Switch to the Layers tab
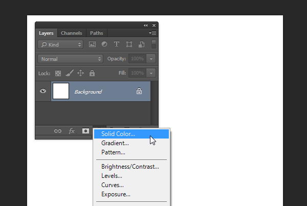 click(46, 33)
